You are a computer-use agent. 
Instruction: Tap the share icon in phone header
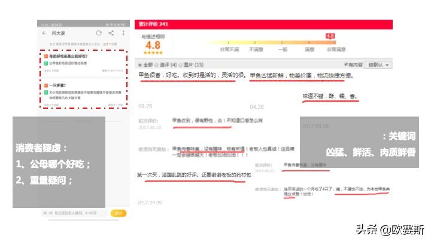(x=111, y=33)
